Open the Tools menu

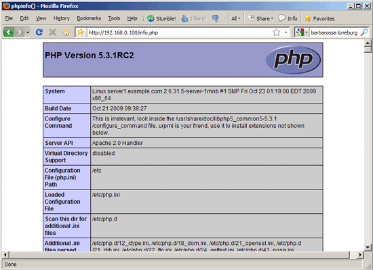(114, 18)
